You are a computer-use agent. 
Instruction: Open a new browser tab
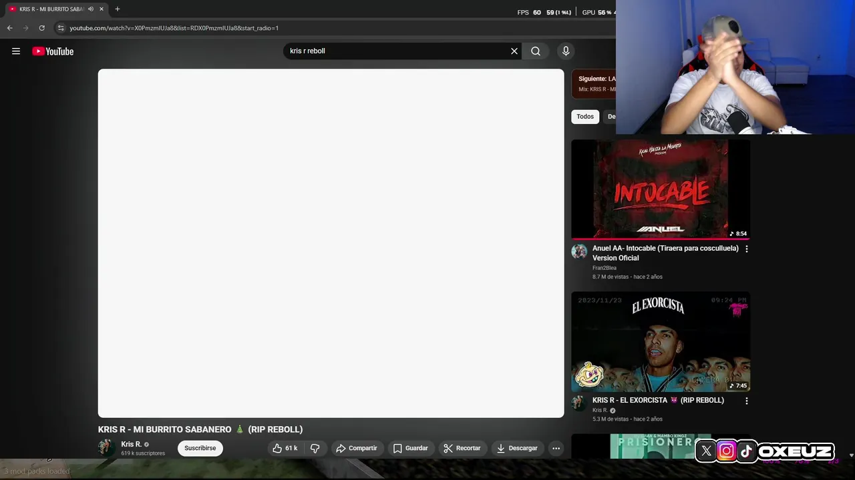118,9
